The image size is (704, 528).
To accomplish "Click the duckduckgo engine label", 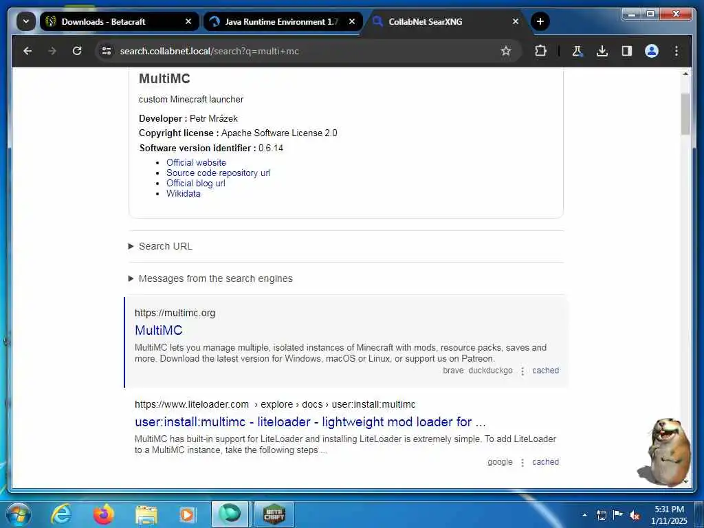I will pos(490,371).
